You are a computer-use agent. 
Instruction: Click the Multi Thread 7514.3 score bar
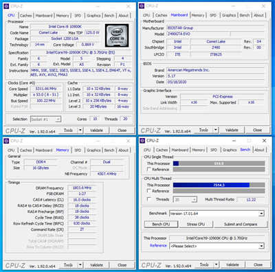point(219,185)
